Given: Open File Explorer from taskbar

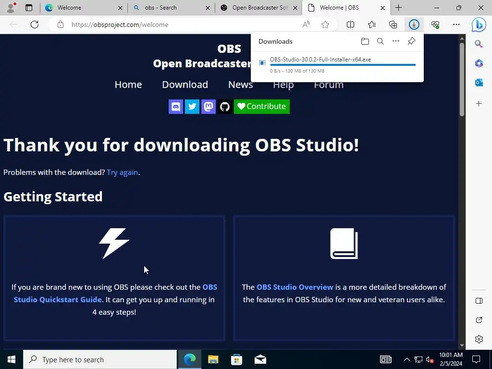Looking at the screenshot, I should (213, 359).
